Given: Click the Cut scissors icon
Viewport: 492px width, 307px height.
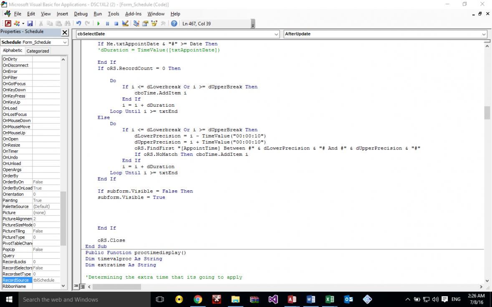Looking at the screenshot, I should (41, 23).
